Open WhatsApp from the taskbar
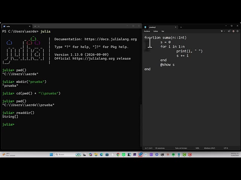 (124, 154)
